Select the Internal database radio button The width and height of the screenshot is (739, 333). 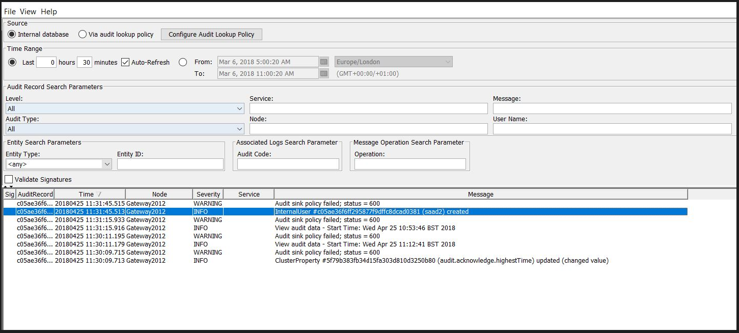pos(12,35)
